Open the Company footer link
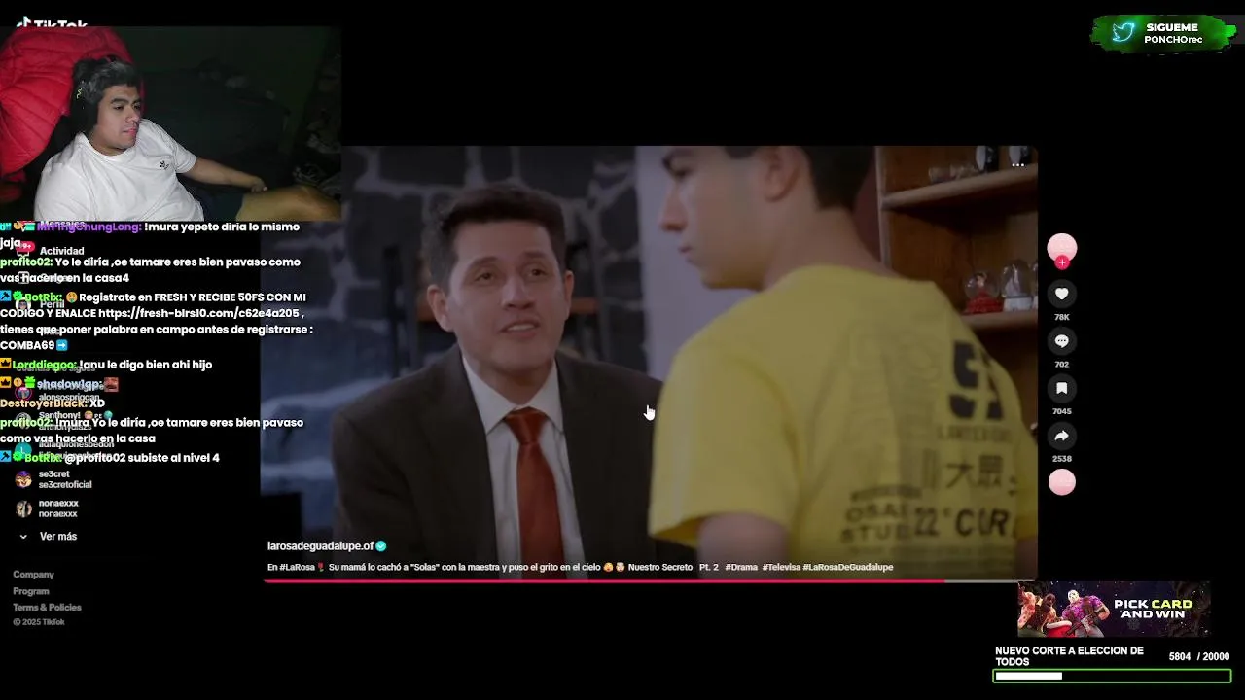Viewport: 1245px width, 700px height. point(33,575)
